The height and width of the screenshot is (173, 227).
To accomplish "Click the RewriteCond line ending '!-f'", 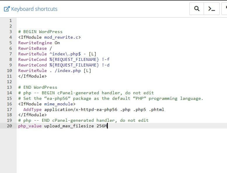I will pos(64,59).
